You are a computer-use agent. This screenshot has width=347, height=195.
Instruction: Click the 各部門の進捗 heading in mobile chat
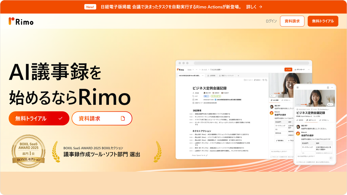tap(307, 135)
